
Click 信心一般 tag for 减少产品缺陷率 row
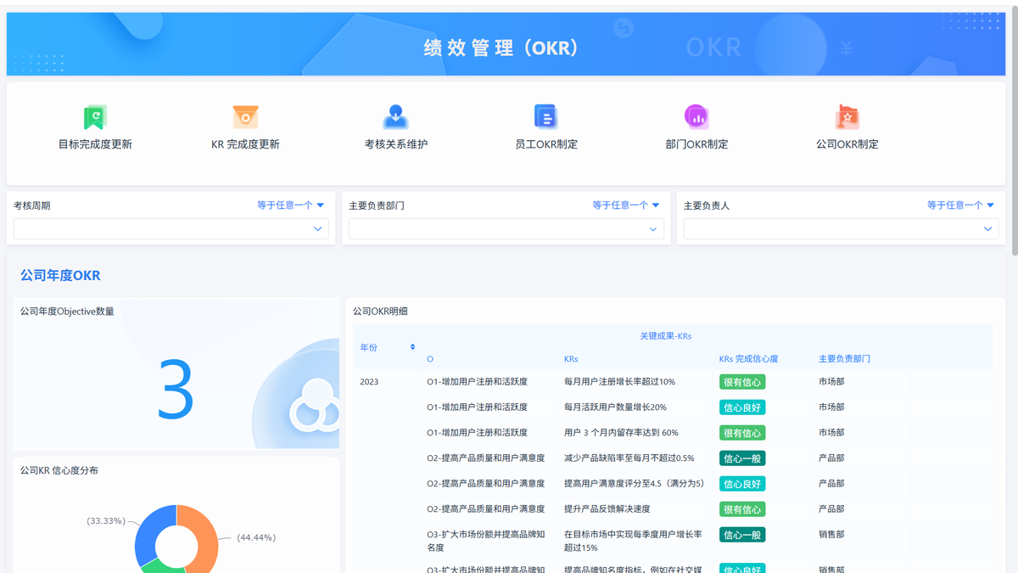(x=742, y=458)
